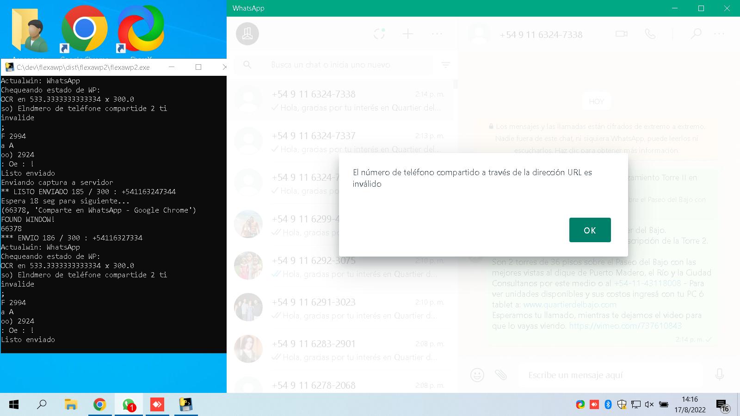Open the red remote desktop taskbar app
Screen dimensions: 740x416
pyautogui.click(x=157, y=405)
